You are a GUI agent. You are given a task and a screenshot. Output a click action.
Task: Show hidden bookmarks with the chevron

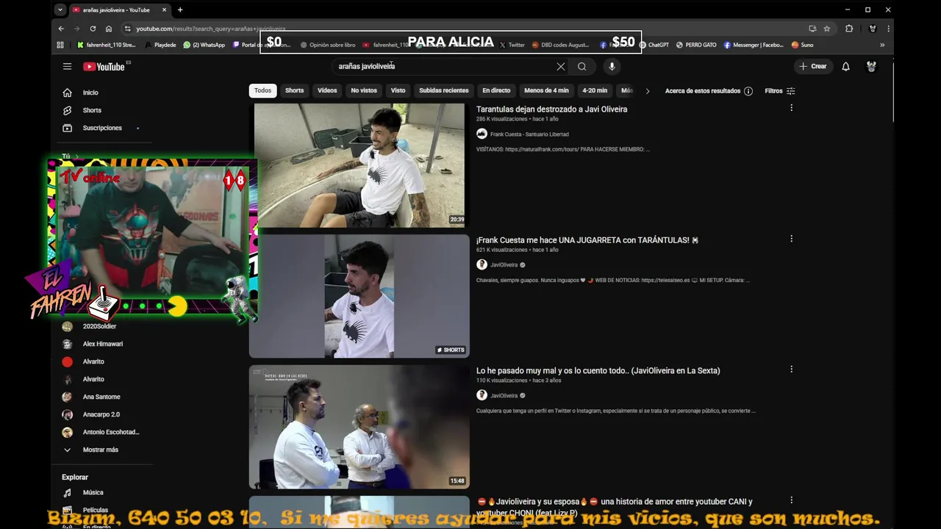(x=882, y=45)
